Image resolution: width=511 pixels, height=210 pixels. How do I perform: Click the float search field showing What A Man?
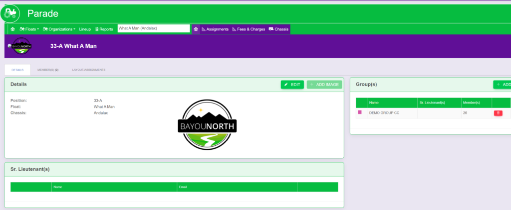click(153, 29)
